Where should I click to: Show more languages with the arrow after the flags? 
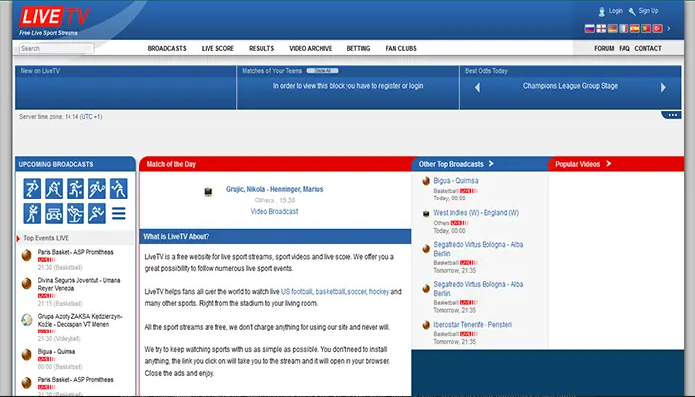point(669,29)
